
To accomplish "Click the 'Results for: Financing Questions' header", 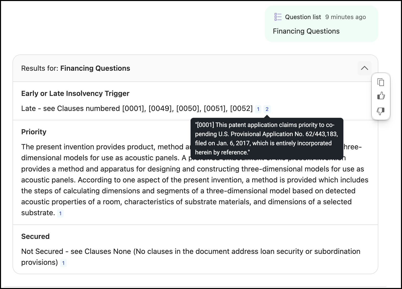I will (76, 68).
